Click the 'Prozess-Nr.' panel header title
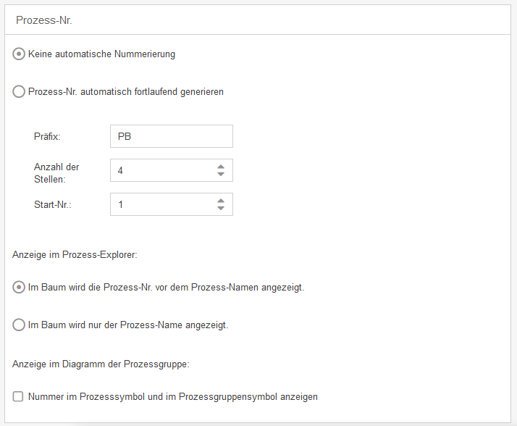Image resolution: width=517 pixels, height=426 pixels. pos(43,20)
